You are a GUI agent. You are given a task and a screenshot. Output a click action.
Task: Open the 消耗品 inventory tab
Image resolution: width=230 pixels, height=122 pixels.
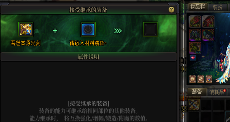tap(217, 92)
